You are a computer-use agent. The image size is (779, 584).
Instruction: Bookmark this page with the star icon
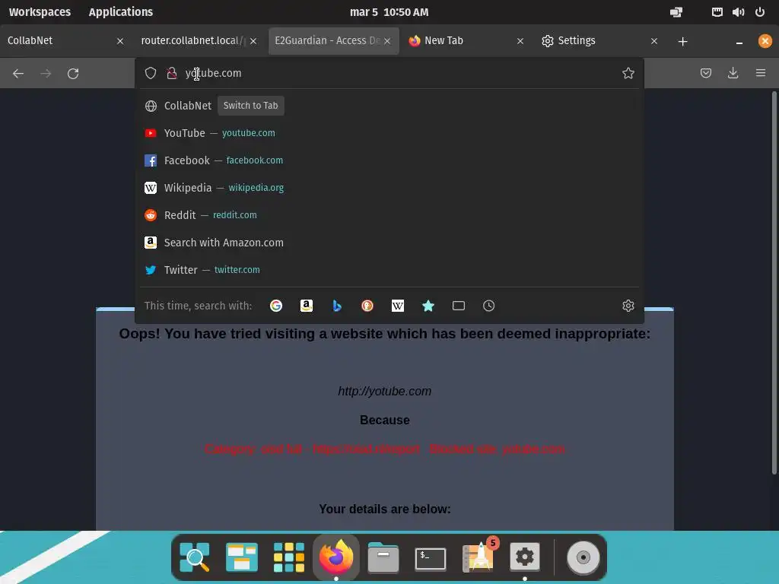628,73
